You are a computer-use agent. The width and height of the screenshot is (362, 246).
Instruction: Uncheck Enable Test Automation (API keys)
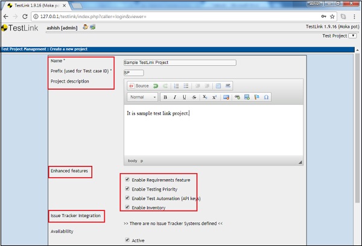coord(127,198)
